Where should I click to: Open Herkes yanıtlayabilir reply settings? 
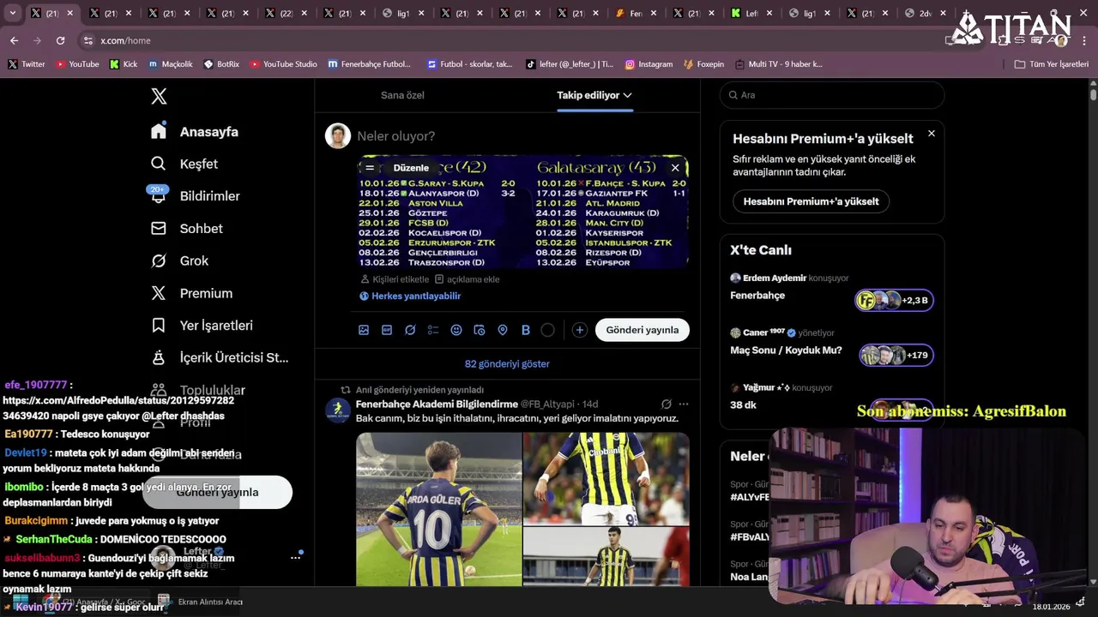[x=410, y=296]
